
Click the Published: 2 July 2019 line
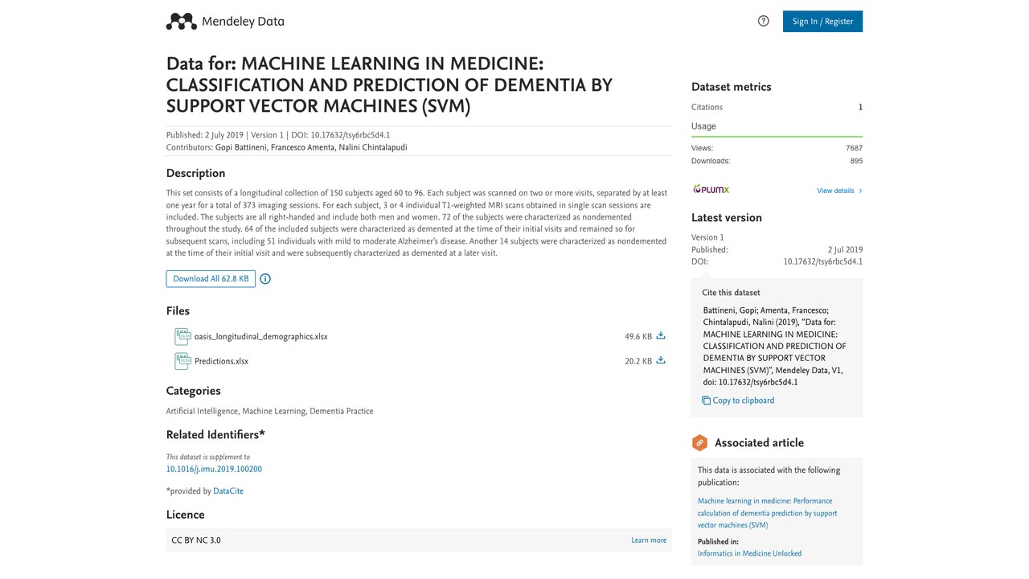coord(205,135)
